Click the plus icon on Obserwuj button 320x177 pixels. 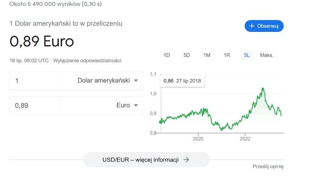(252, 26)
